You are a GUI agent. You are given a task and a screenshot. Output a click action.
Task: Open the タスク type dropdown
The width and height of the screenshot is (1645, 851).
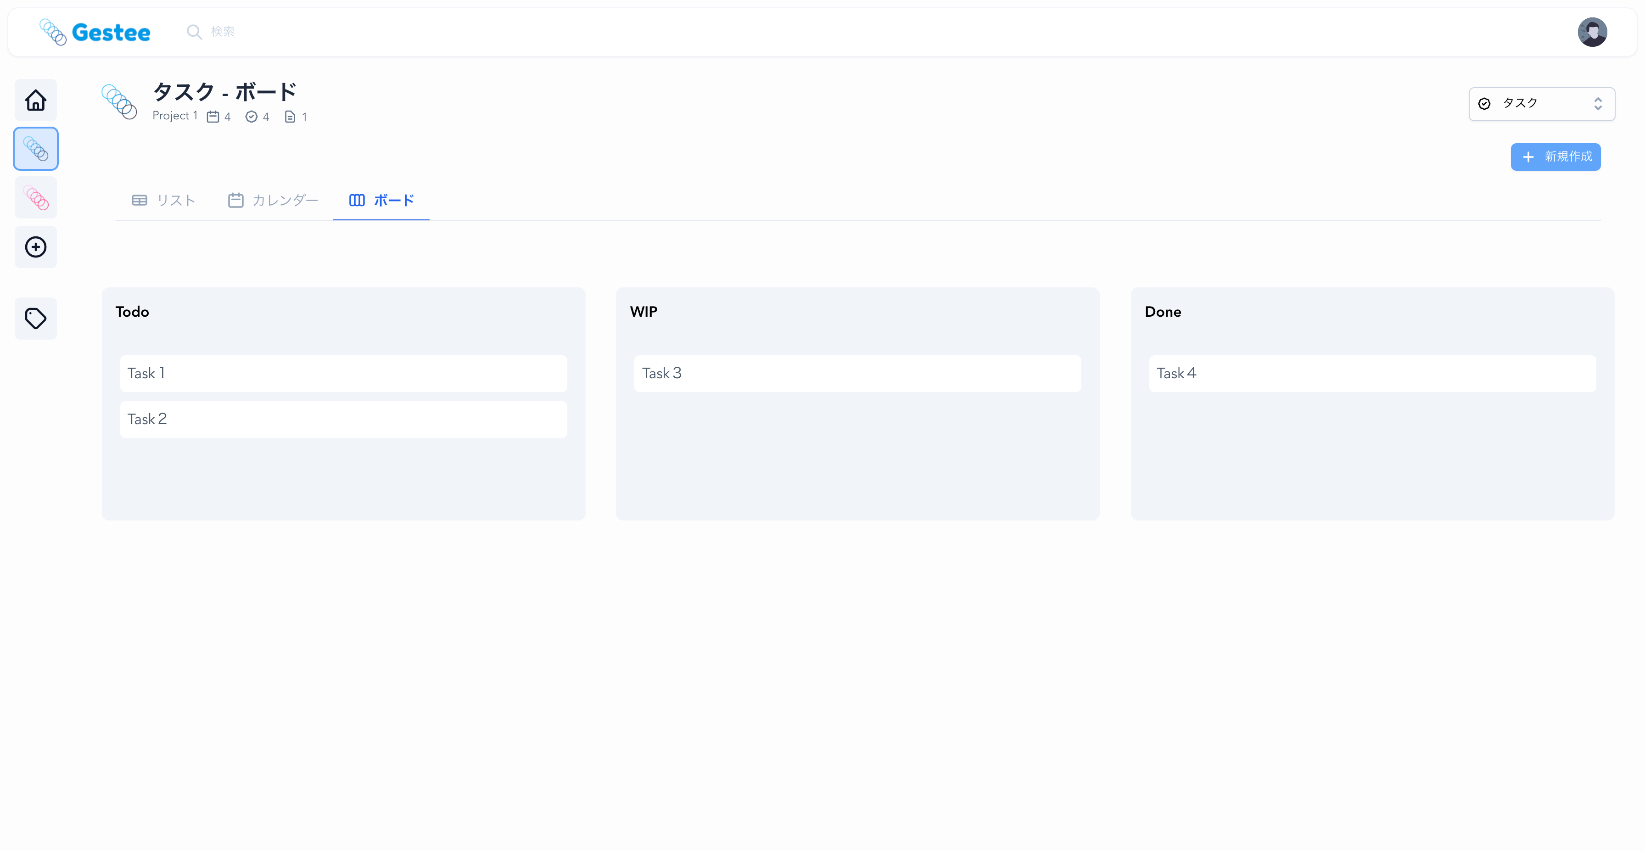1542,104
